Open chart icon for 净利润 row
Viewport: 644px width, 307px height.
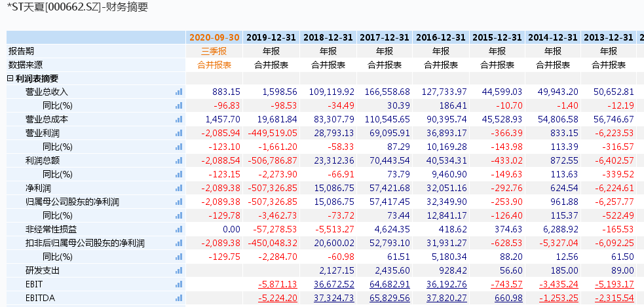(x=179, y=188)
